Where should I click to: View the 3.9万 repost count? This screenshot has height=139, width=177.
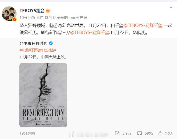[127, 133]
